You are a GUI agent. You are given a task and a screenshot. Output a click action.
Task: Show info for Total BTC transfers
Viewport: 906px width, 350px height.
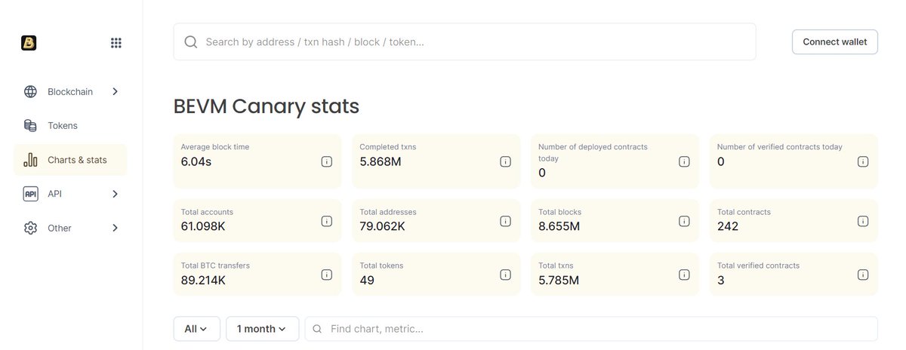pos(327,275)
